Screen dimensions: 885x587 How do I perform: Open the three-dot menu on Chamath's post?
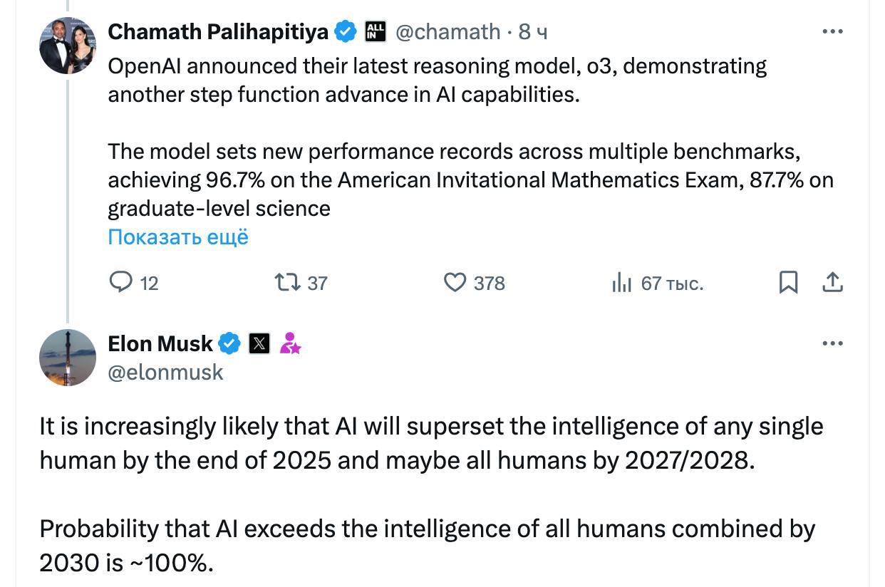click(x=832, y=31)
